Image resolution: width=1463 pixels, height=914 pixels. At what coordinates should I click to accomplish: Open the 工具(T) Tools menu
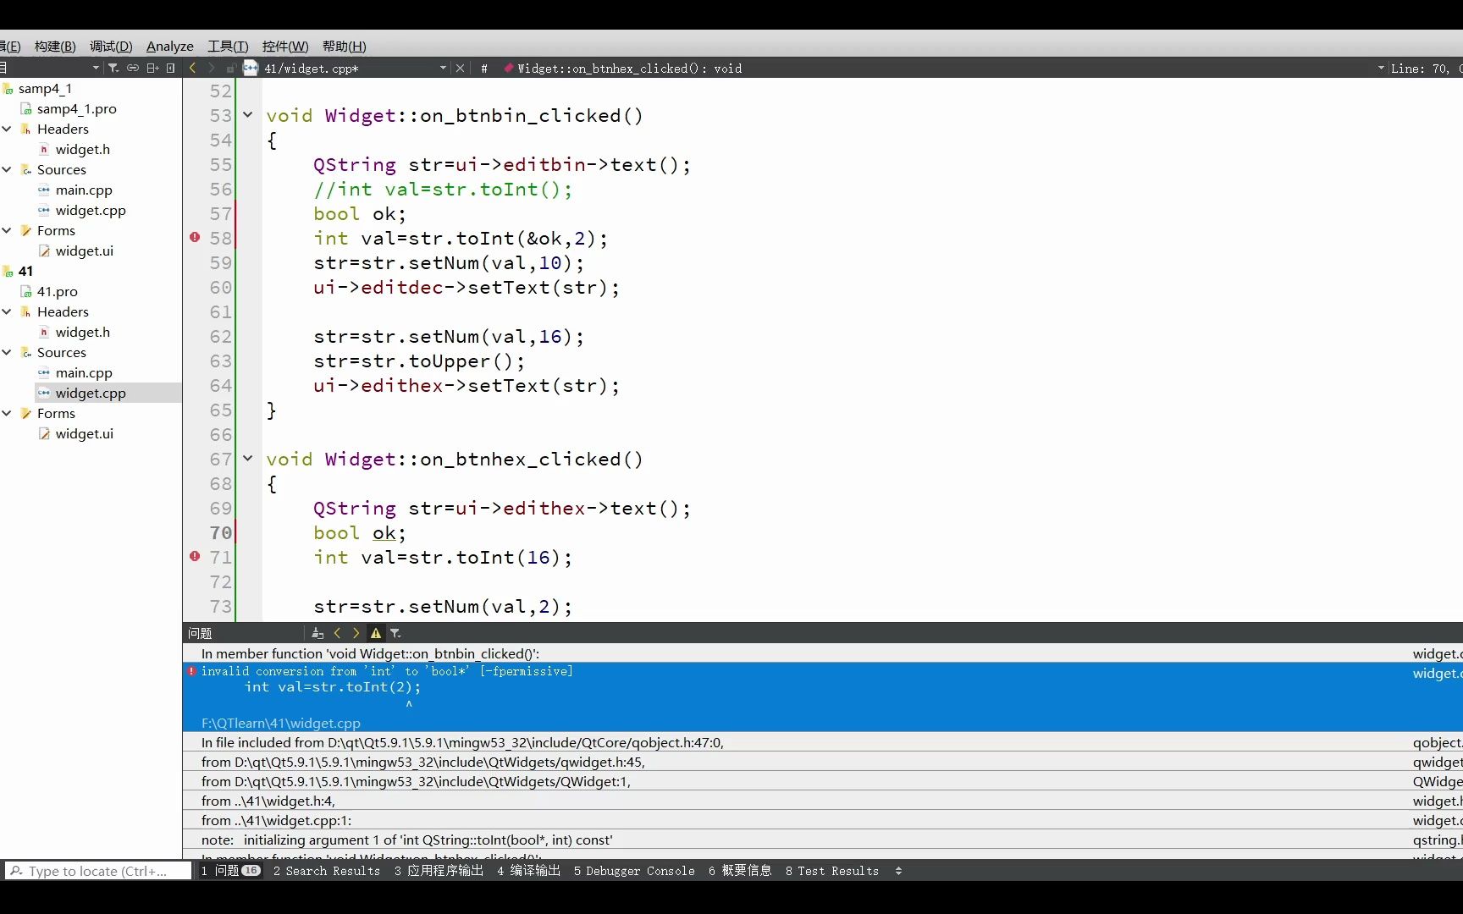click(x=228, y=47)
